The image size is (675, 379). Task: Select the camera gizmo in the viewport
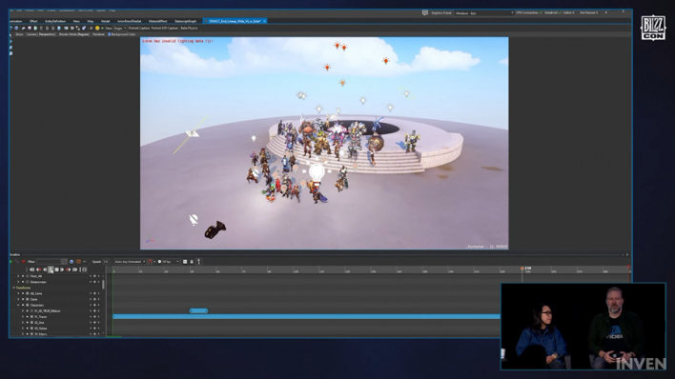(x=215, y=230)
